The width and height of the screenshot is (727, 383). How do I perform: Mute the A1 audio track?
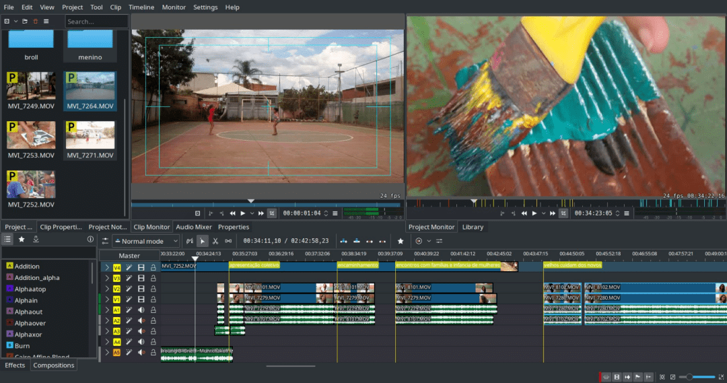141,310
